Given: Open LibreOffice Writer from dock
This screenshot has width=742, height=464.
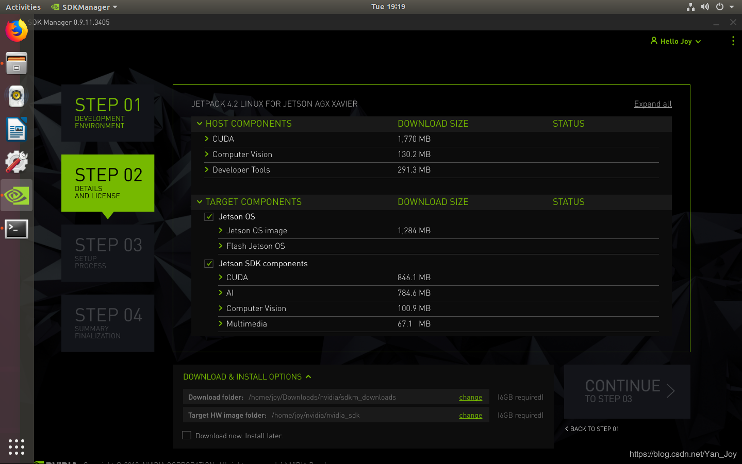Looking at the screenshot, I should pyautogui.click(x=17, y=129).
